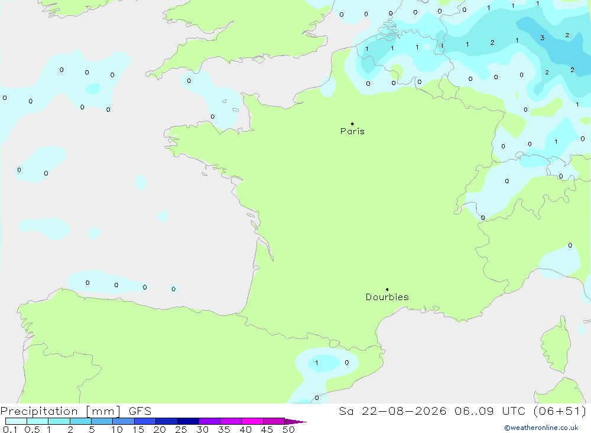Click the 'Precipitation [mm]' title text
591x433 pixels.
[x=60, y=411]
